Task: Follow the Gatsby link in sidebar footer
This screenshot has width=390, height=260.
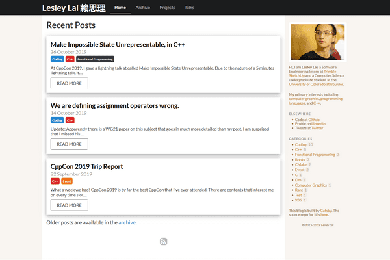Action: (326, 211)
